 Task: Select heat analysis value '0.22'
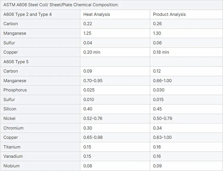tap(88, 24)
